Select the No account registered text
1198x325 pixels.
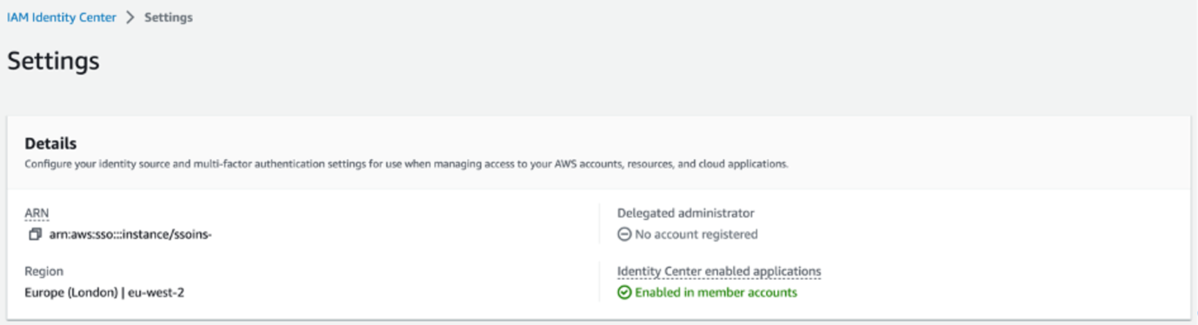point(696,235)
